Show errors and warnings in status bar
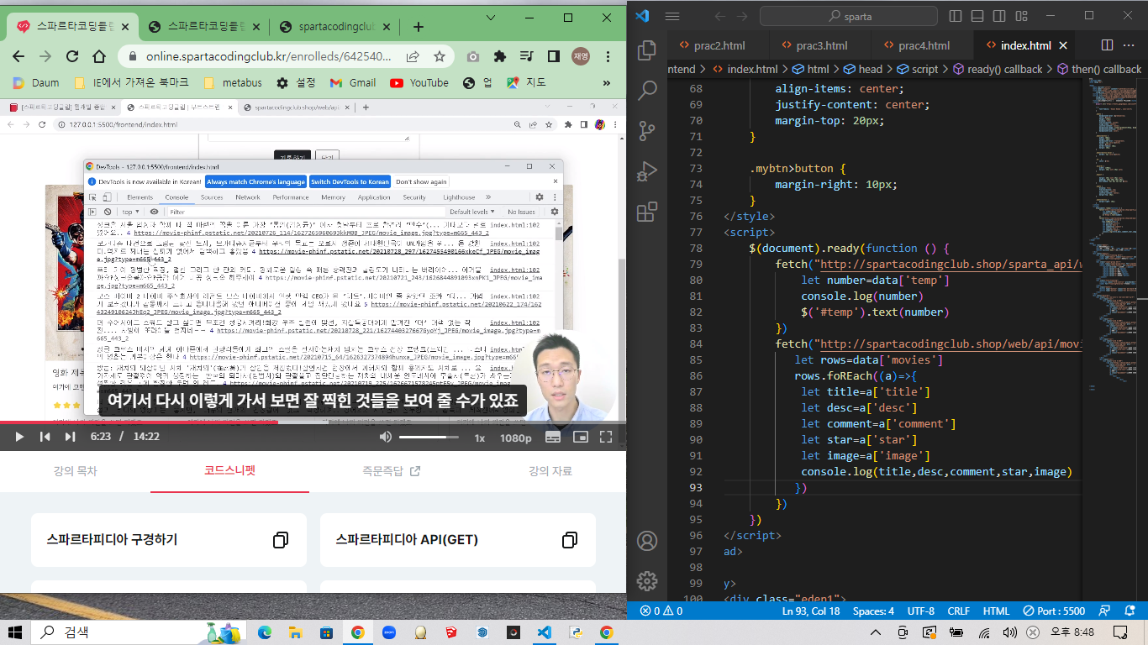This screenshot has width=1148, height=645. point(661,611)
